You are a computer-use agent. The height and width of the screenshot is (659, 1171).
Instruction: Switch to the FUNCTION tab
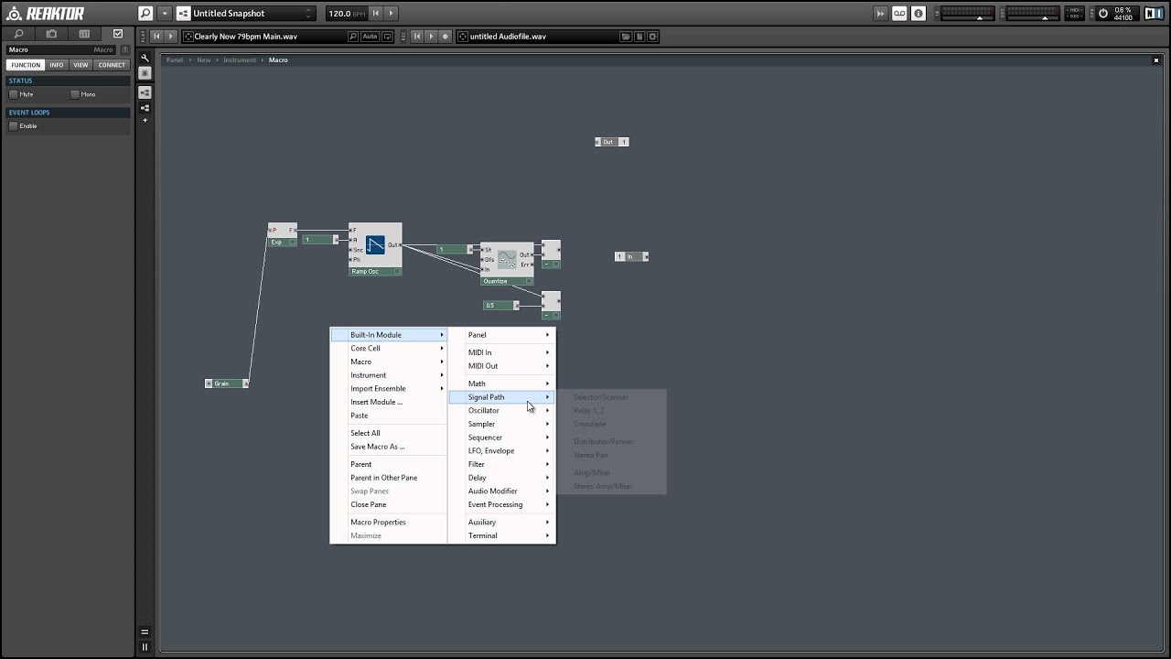click(x=26, y=65)
